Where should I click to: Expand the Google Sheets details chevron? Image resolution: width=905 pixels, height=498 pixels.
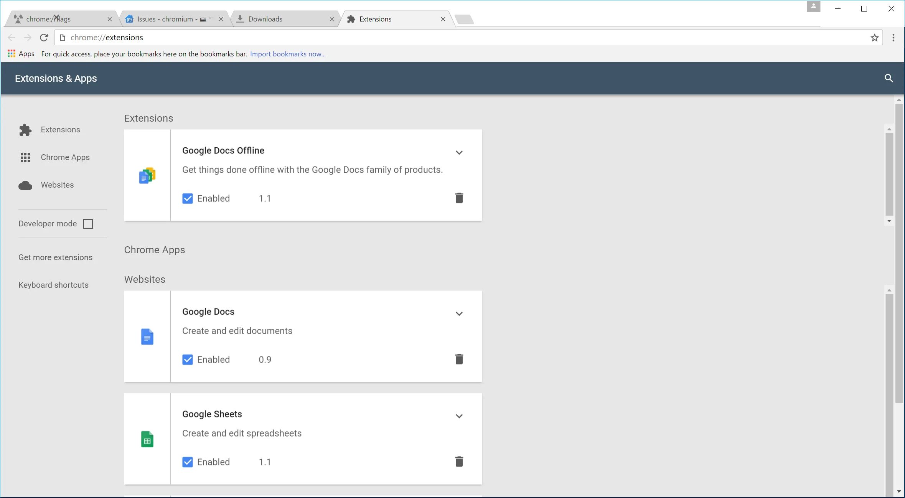click(x=459, y=416)
